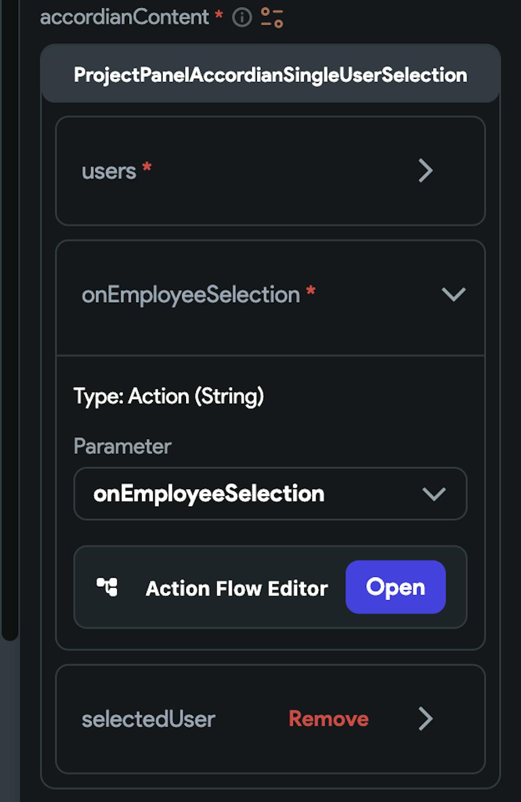Select the ProjectPanelAccordianSingleUserSelection header
521x802 pixels.
tap(270, 74)
